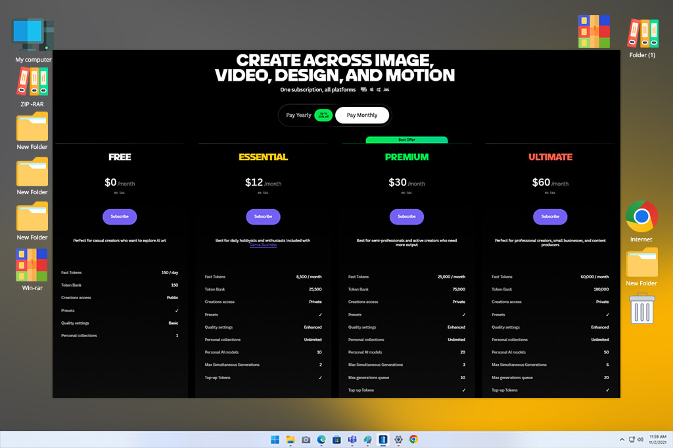Image resolution: width=673 pixels, height=448 pixels.
Task: Open Microsoft Edge from the taskbar
Action: [x=321, y=439]
